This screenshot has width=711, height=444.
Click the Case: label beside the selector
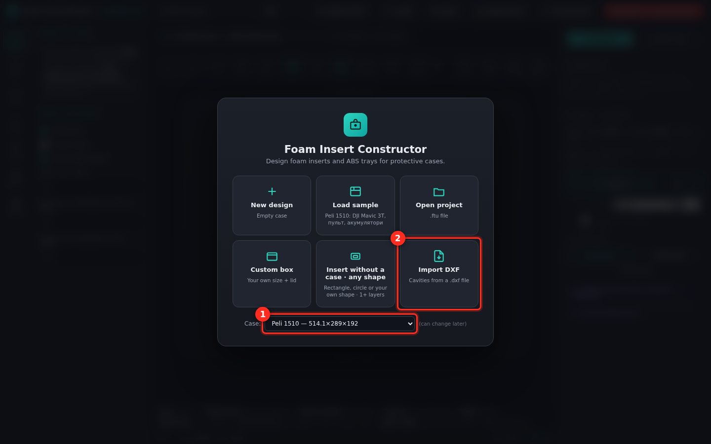tap(252, 324)
